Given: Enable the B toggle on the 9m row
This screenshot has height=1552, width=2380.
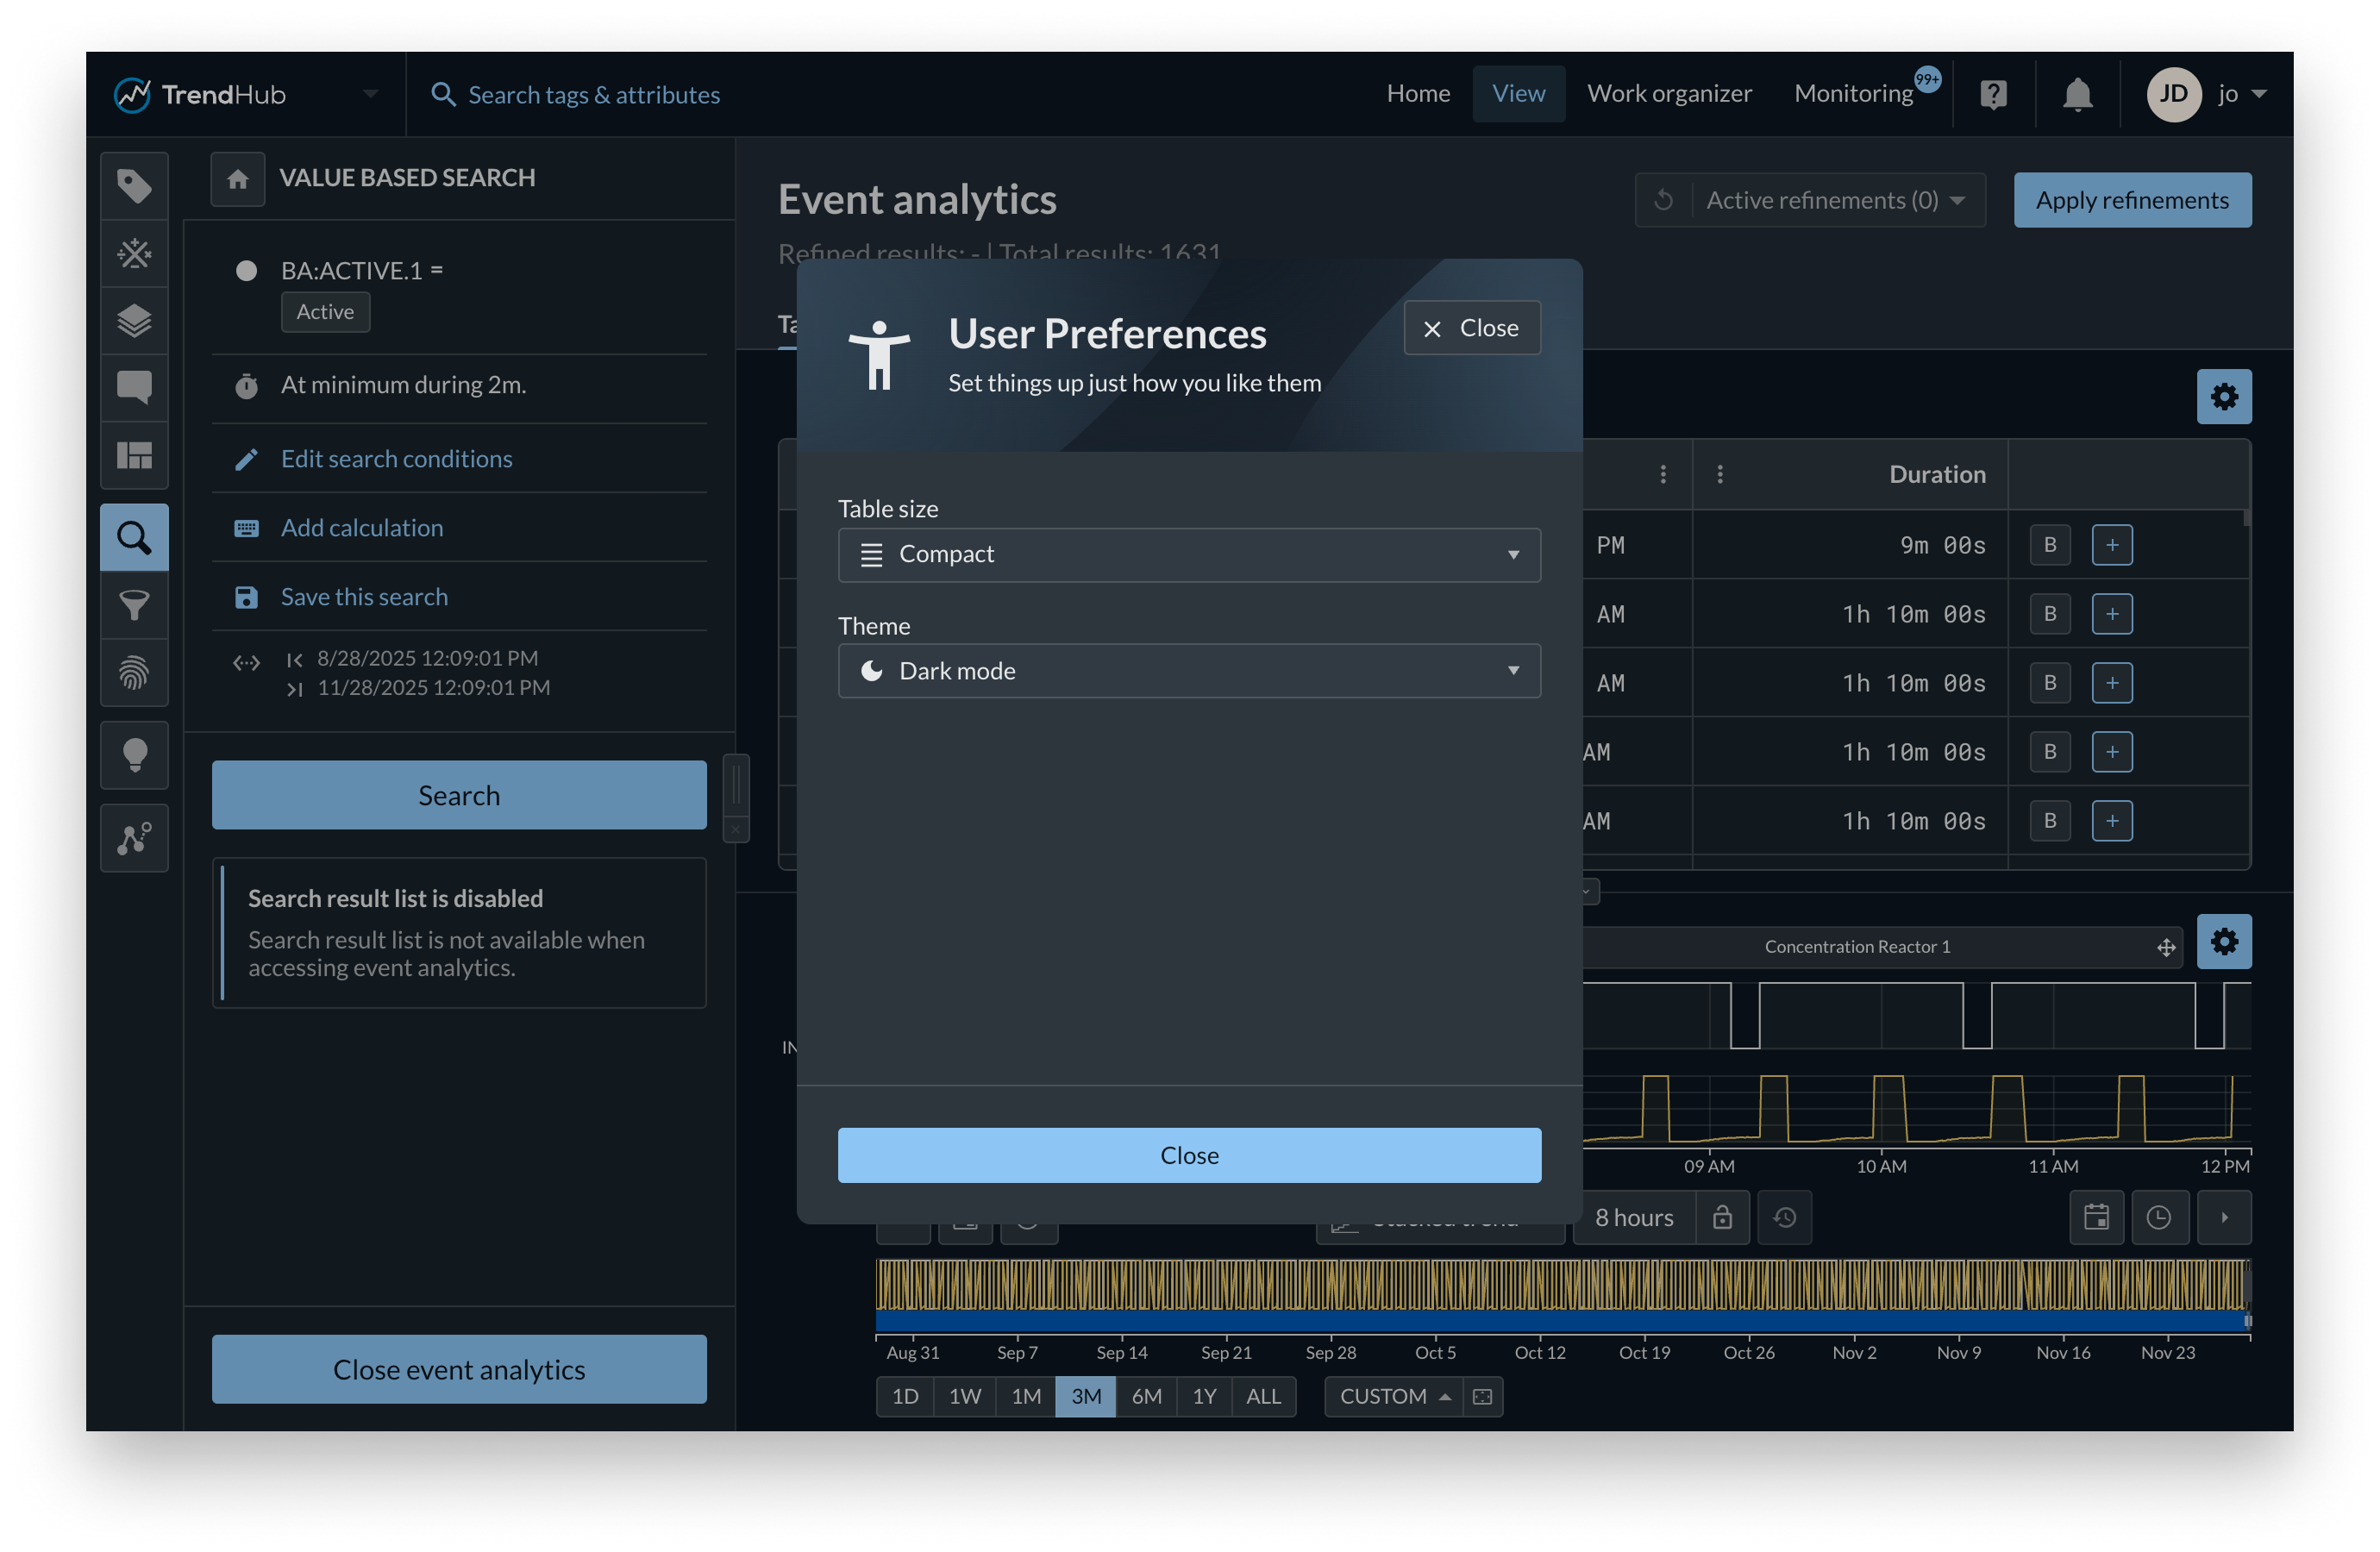Looking at the screenshot, I should pyautogui.click(x=2049, y=545).
